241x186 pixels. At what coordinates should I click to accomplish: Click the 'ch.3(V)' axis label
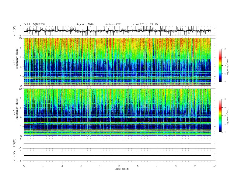pos(15,144)
